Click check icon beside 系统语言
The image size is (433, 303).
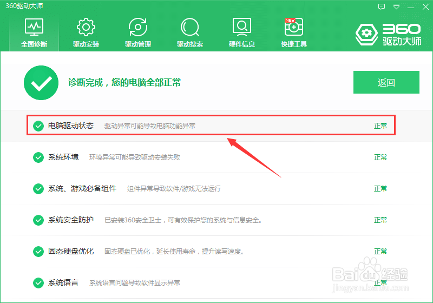pyautogui.click(x=38, y=283)
